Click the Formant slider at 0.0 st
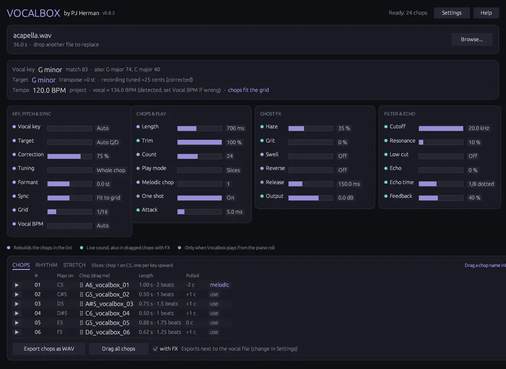 point(70,184)
